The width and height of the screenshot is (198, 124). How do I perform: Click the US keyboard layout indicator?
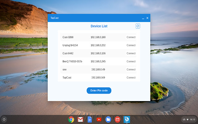(x=184, y=120)
